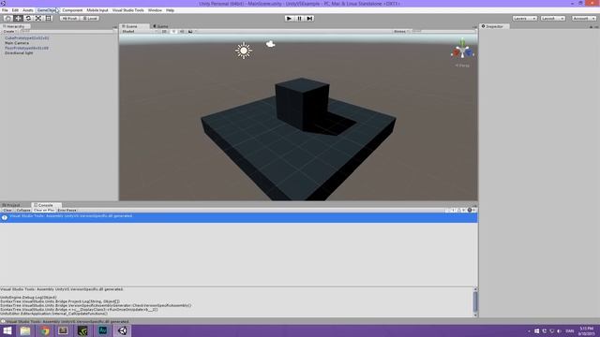The image size is (600, 337).
Task: Toggle scene lighting sun button
Action: coord(173,31)
